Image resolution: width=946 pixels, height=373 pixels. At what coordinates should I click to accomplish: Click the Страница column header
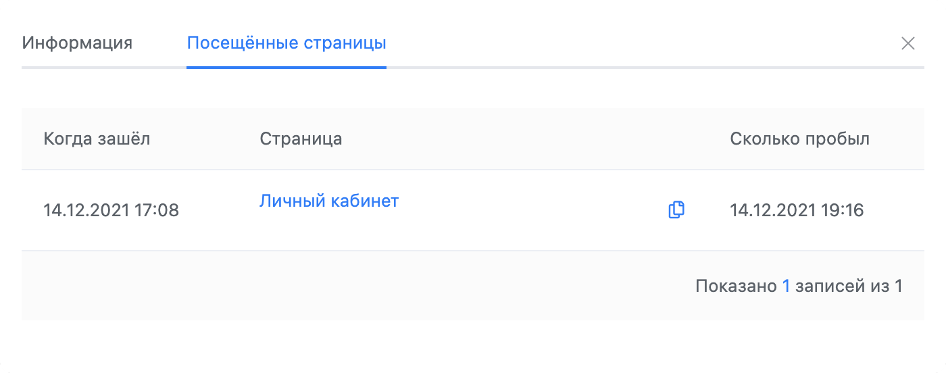pos(301,139)
